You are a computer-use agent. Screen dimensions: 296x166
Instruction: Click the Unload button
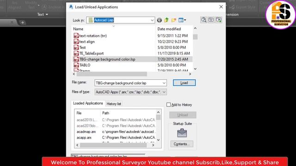pyautogui.click(x=183, y=115)
